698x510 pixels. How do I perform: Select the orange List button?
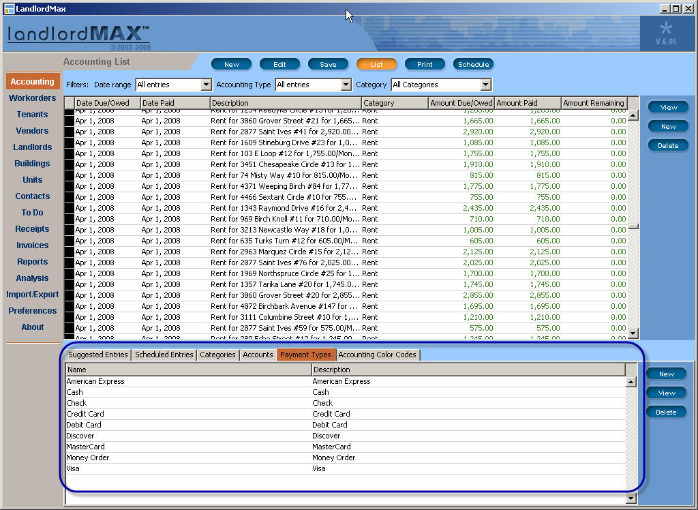[376, 64]
